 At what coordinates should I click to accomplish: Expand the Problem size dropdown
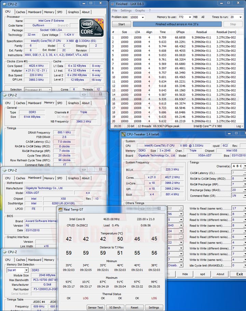pyautogui.click(x=143, y=17)
